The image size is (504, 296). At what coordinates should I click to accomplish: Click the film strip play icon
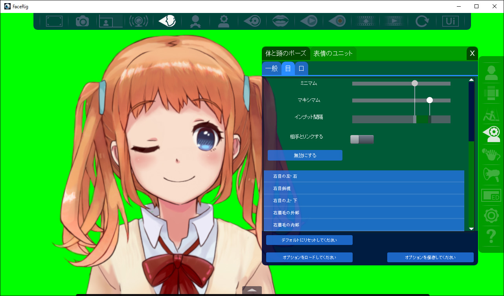394,21
